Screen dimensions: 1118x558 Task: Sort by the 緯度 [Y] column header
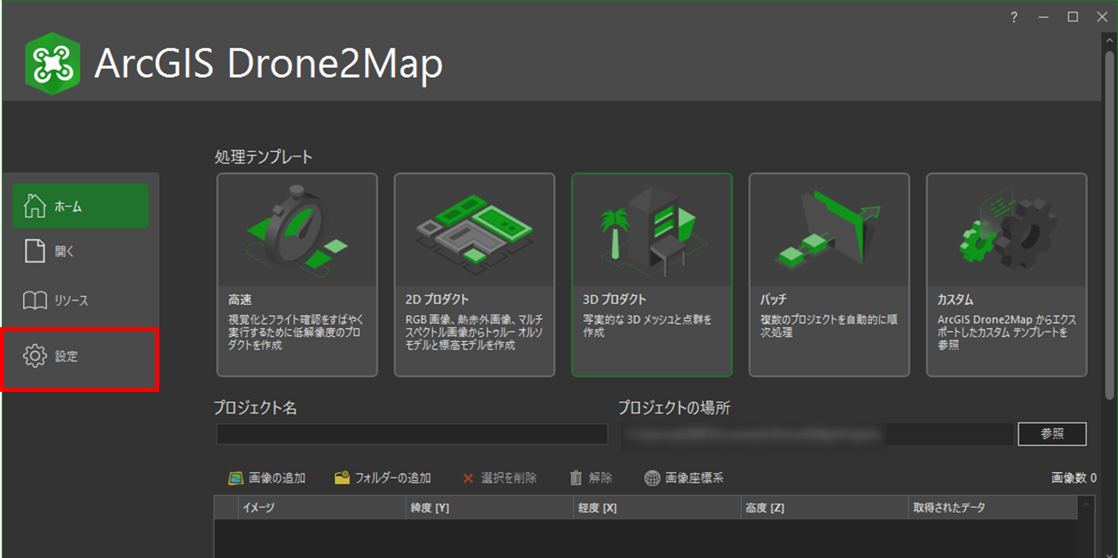coord(490,508)
